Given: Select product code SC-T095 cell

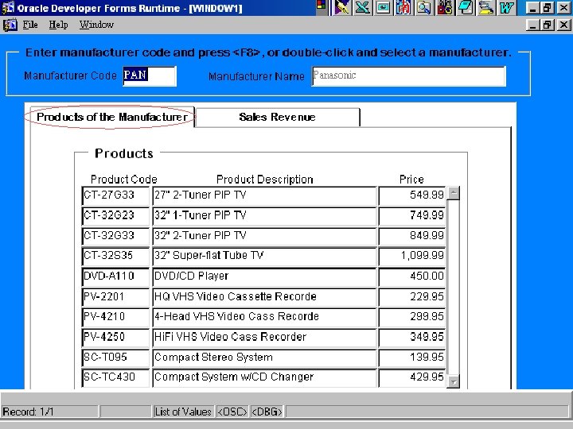Looking at the screenshot, I should [116, 357].
